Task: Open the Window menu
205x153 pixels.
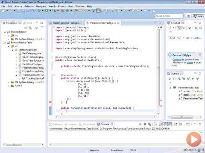Action: point(80,6)
